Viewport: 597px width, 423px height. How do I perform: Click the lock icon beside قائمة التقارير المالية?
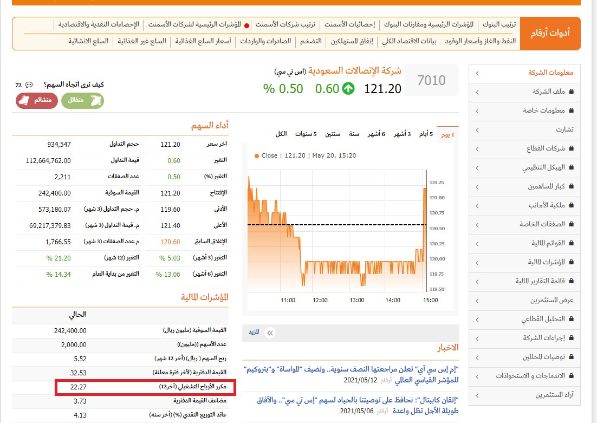(571, 281)
